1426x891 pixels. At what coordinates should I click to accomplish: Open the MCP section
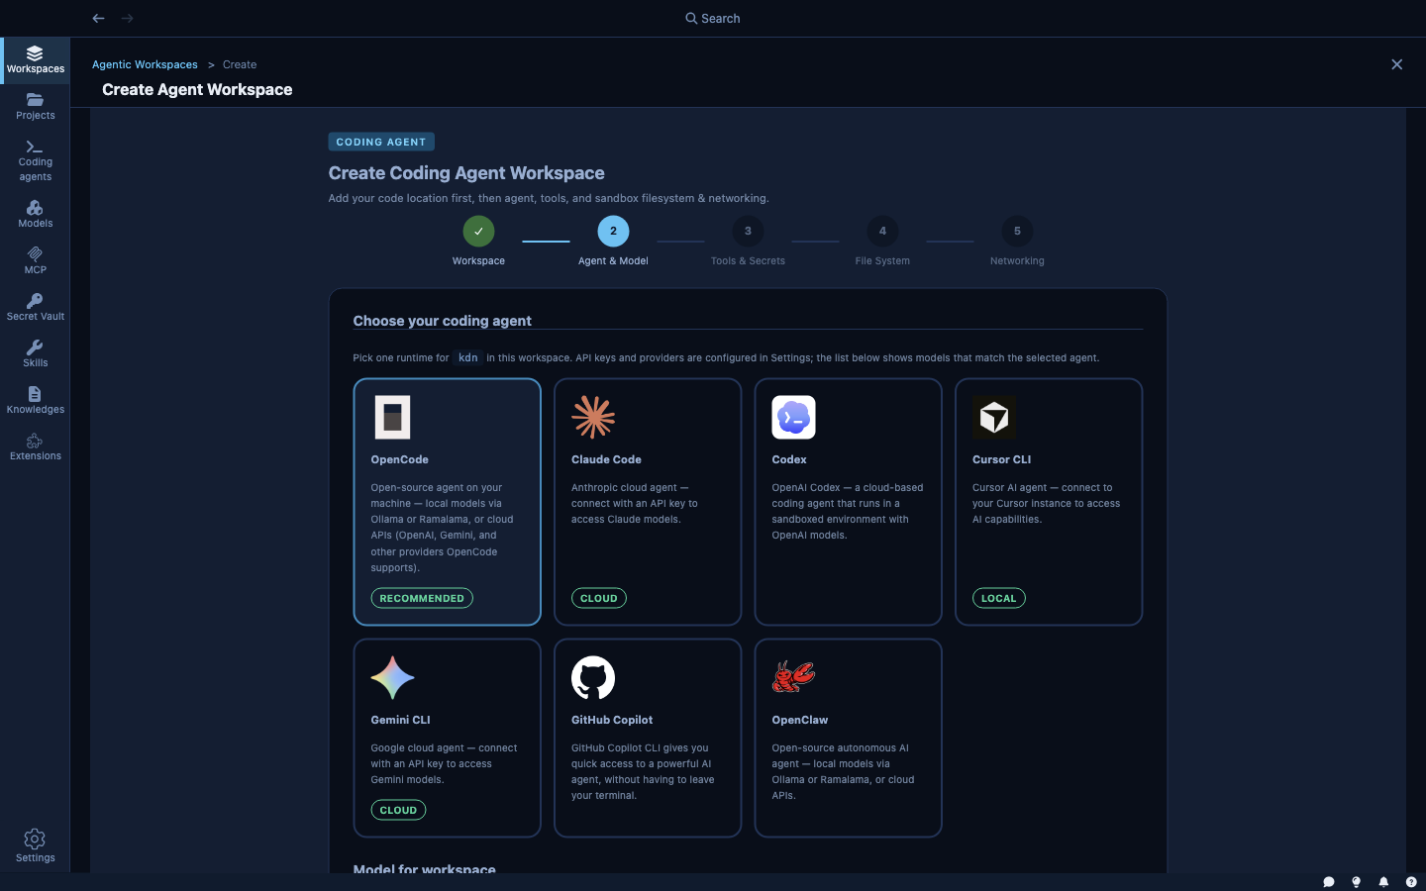[x=36, y=260]
